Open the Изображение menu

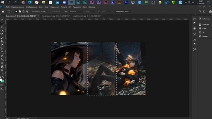point(31,7)
